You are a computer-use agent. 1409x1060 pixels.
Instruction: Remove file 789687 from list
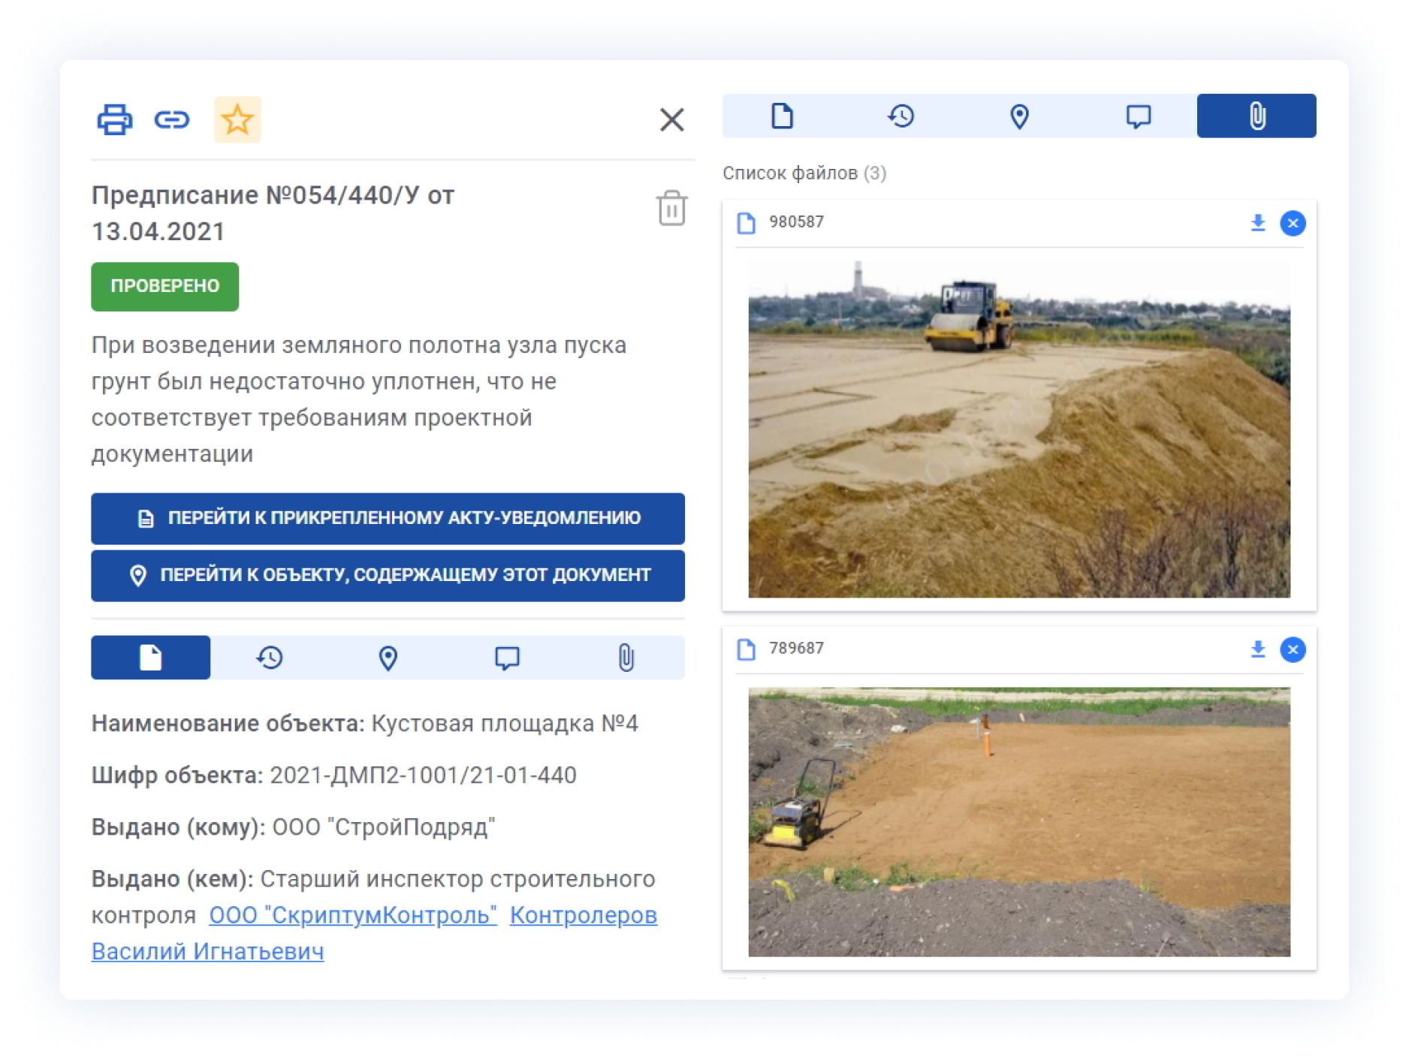tap(1293, 649)
